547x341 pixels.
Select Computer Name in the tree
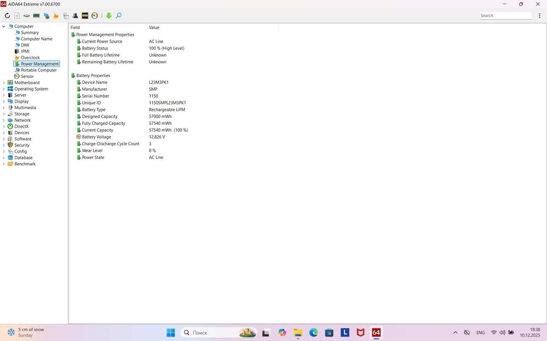click(x=36, y=39)
